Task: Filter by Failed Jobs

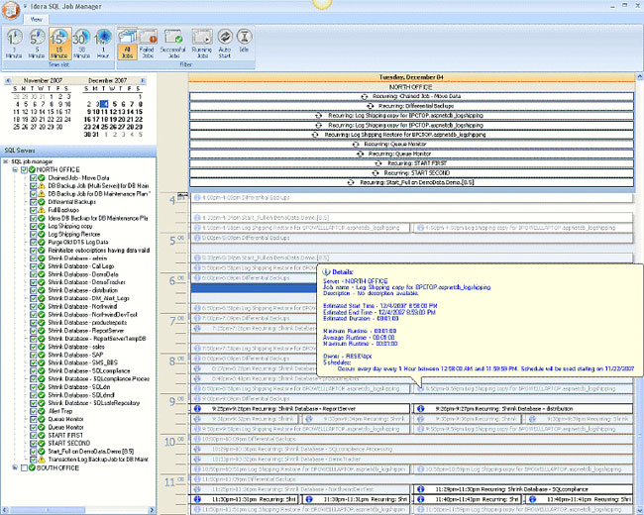Action: (x=148, y=44)
